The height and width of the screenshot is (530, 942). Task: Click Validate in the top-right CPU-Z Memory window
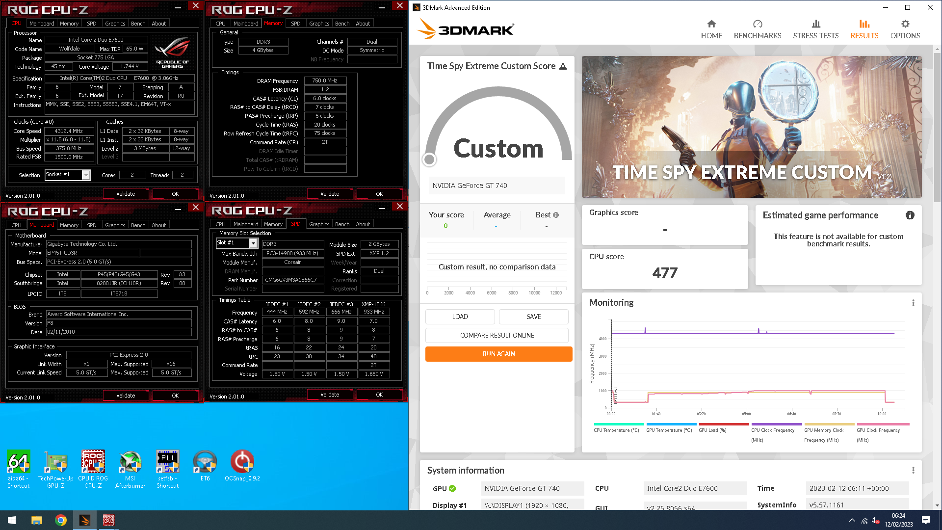pos(330,194)
